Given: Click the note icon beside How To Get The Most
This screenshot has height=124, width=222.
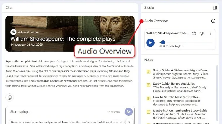Looking at the screenshot, I should point(148,98).
